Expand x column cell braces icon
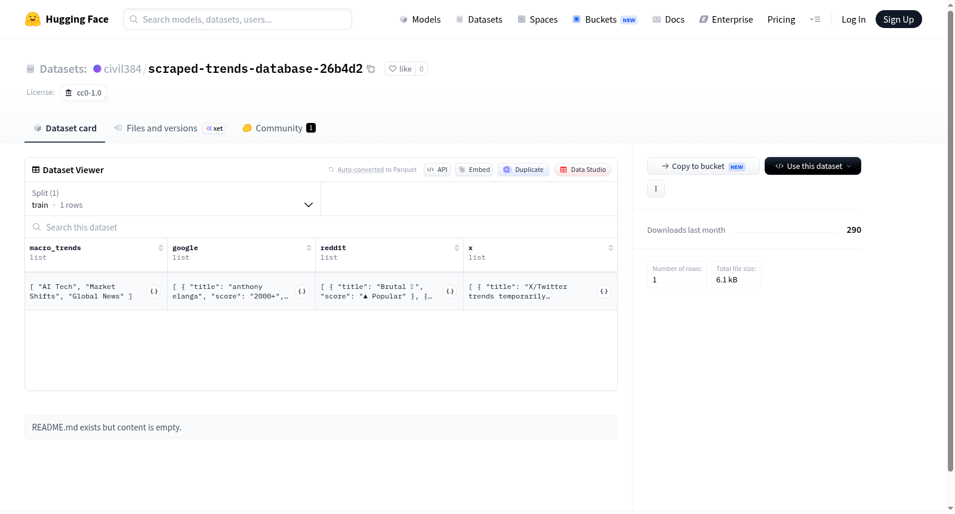The height and width of the screenshot is (514, 955). [x=604, y=291]
